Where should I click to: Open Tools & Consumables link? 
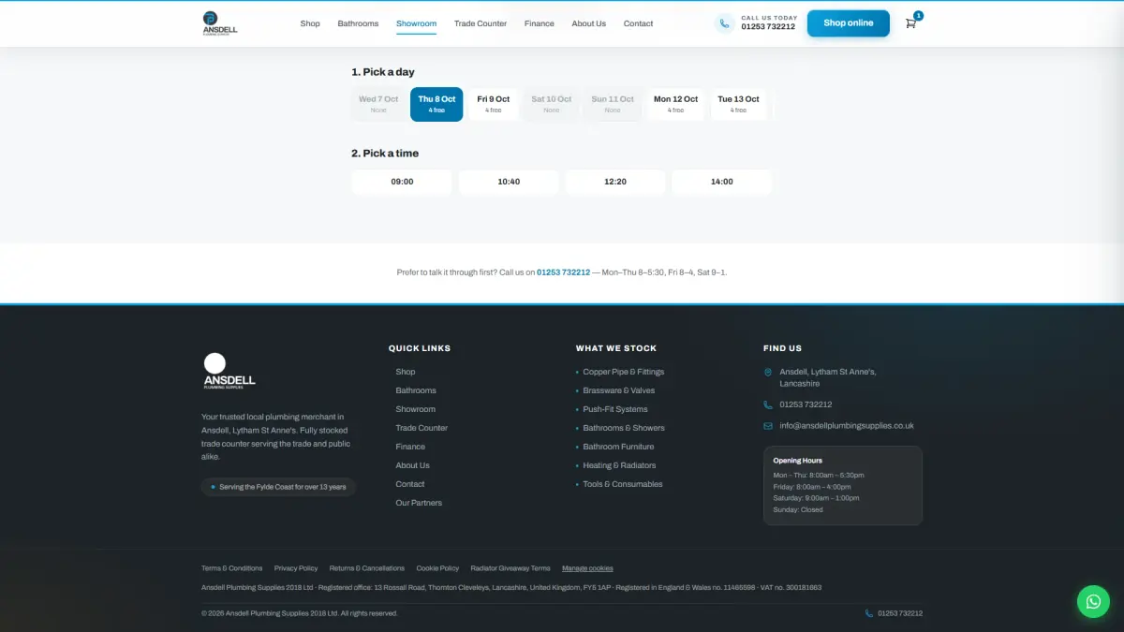(x=623, y=484)
